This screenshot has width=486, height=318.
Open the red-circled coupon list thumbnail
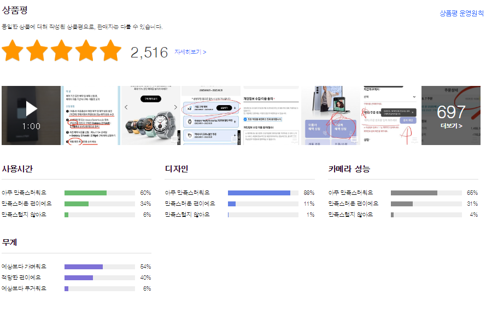click(x=211, y=115)
